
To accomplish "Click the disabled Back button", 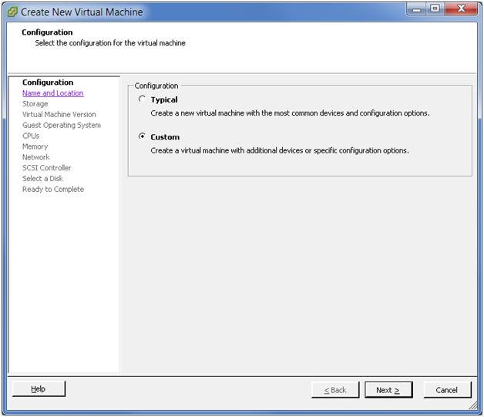I will [x=335, y=390].
